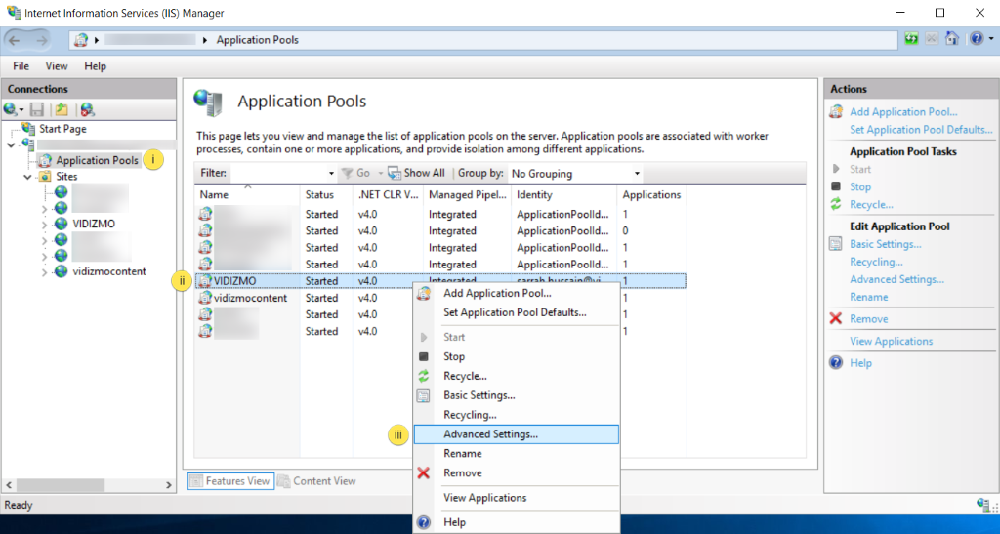Open the Group by dropdown
Viewport: 1000px width, 534px height.
point(574,173)
